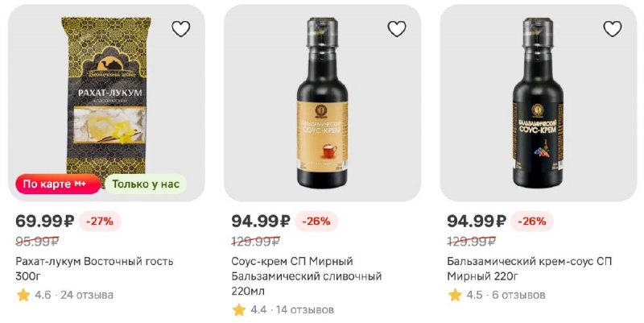This screenshot has height=323, width=644.
Task: View the 24 отзыва reviews
Action: pos(86,295)
